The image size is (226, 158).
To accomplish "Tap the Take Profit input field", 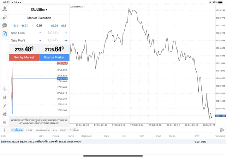I will tap(53, 41).
